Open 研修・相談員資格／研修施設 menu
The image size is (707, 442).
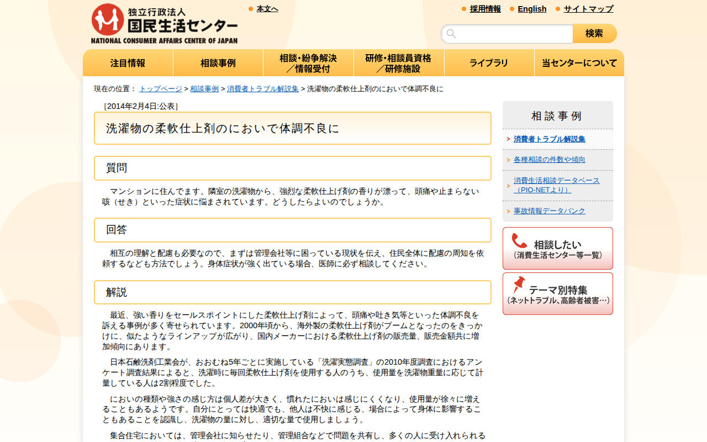pos(399,63)
